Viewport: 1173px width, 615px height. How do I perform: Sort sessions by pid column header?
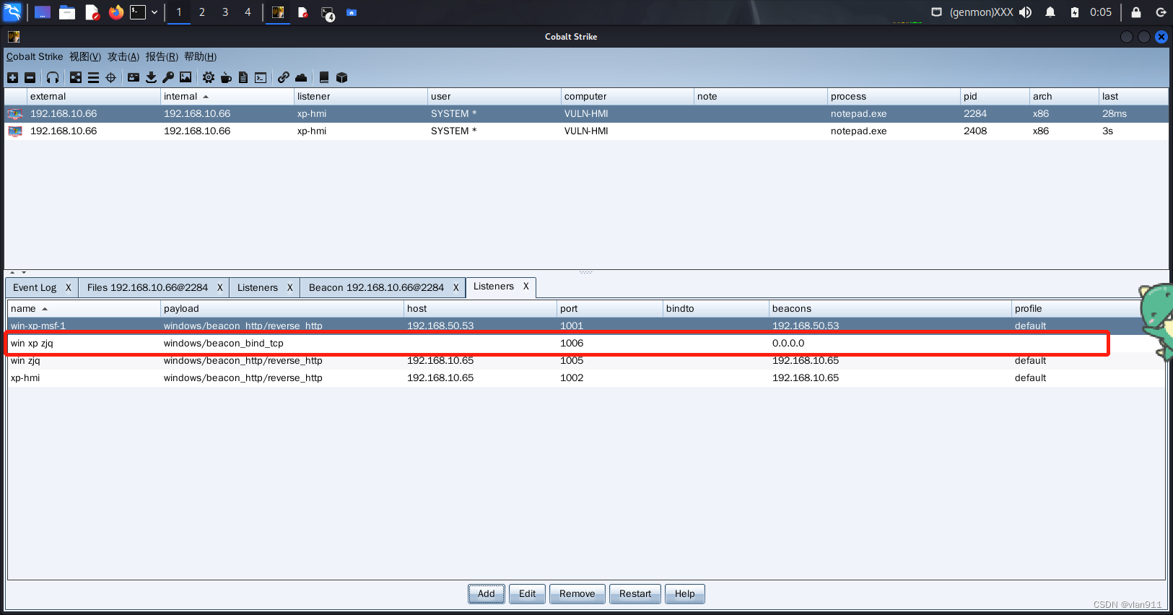click(995, 97)
